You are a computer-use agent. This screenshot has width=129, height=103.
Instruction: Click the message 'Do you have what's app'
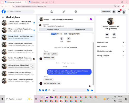[52, 83]
